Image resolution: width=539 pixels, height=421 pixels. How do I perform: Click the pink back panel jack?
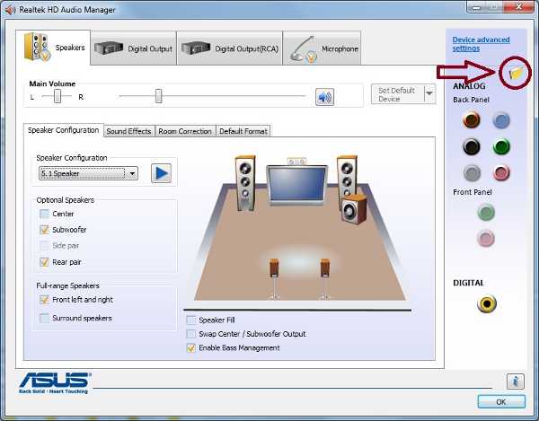[x=501, y=172]
